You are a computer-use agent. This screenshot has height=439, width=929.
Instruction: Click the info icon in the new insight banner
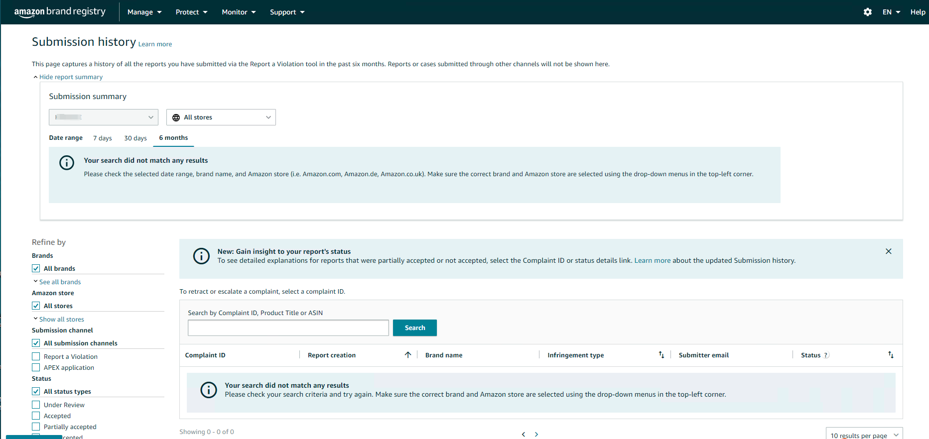point(201,256)
